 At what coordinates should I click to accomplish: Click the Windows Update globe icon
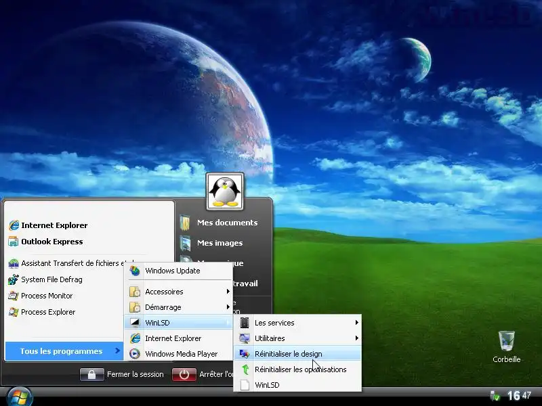[x=135, y=271]
